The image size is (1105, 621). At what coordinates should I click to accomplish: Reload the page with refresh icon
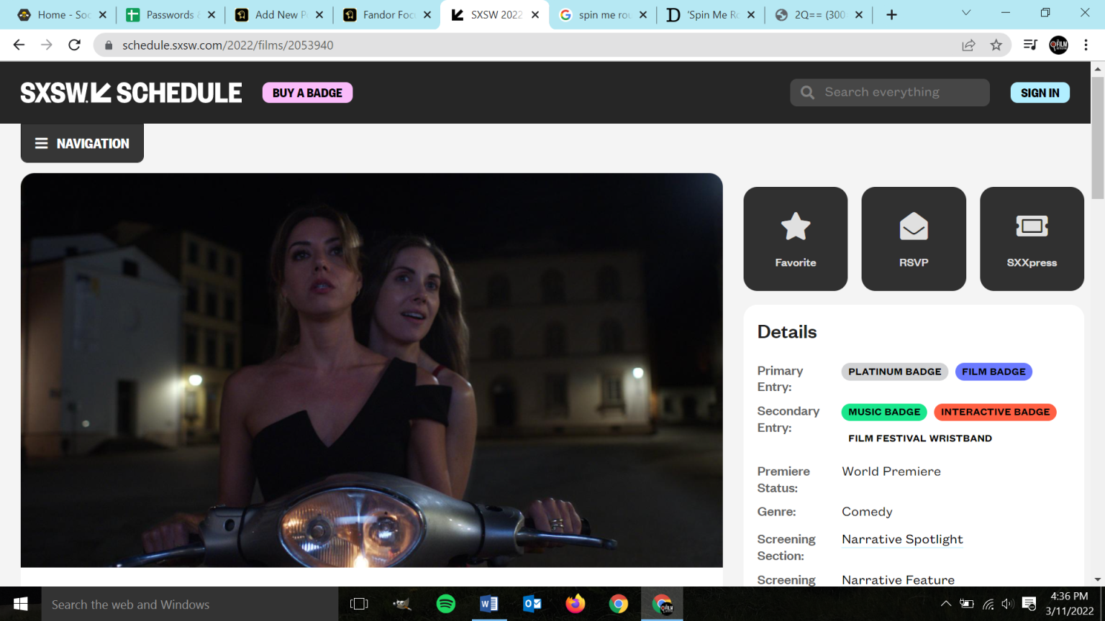(x=74, y=45)
